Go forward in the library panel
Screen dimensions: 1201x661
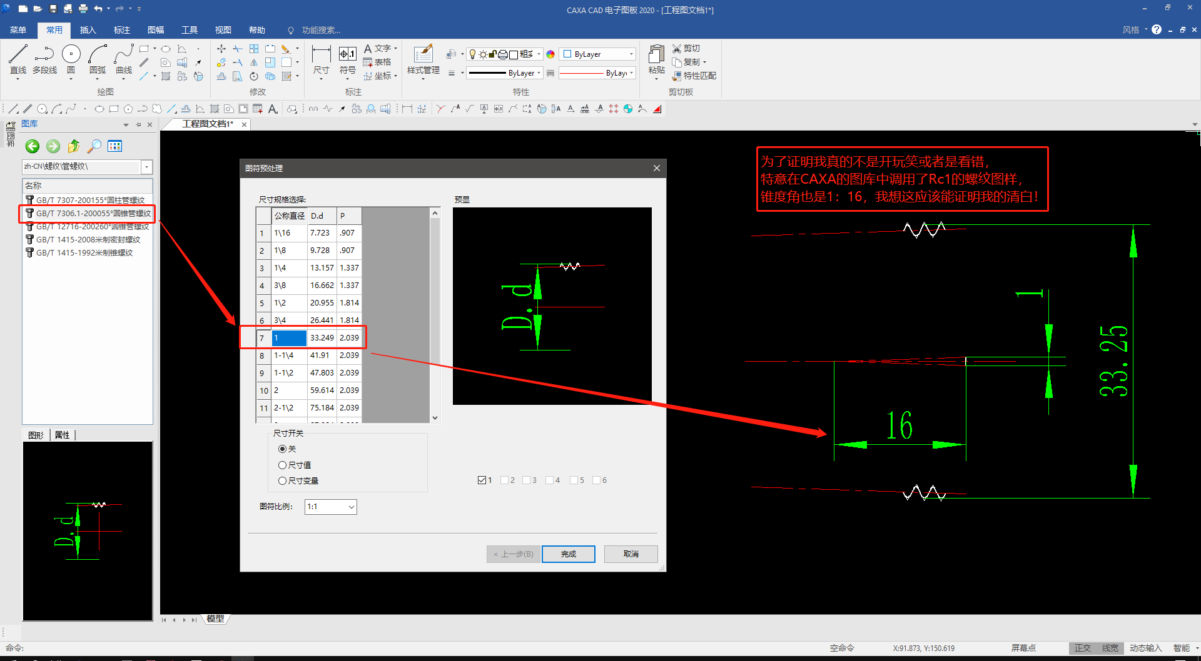click(53, 146)
